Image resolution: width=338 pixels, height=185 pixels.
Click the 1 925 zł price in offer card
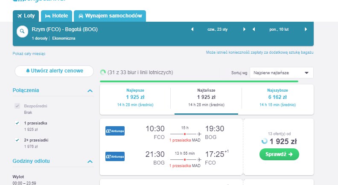283,142
